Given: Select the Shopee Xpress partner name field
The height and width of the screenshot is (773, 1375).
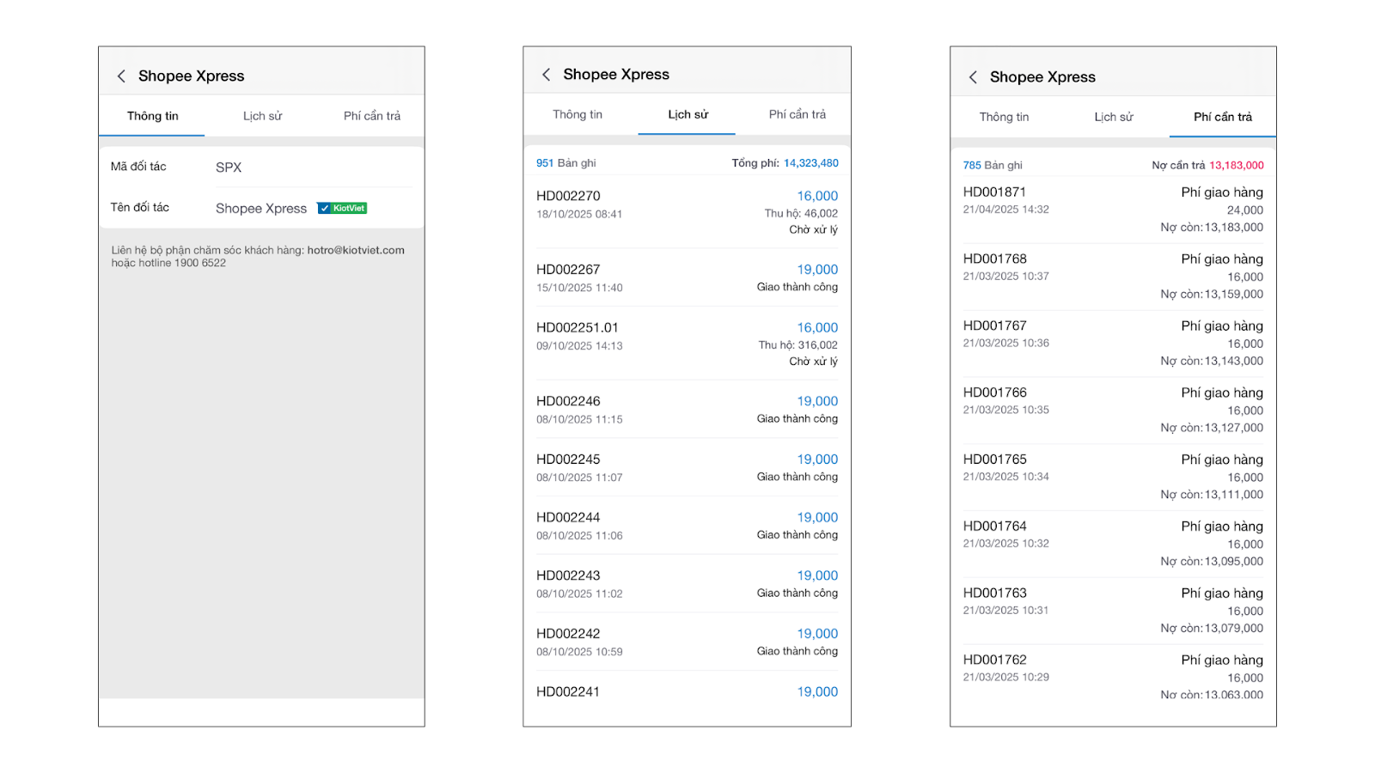Looking at the screenshot, I should pos(261,209).
